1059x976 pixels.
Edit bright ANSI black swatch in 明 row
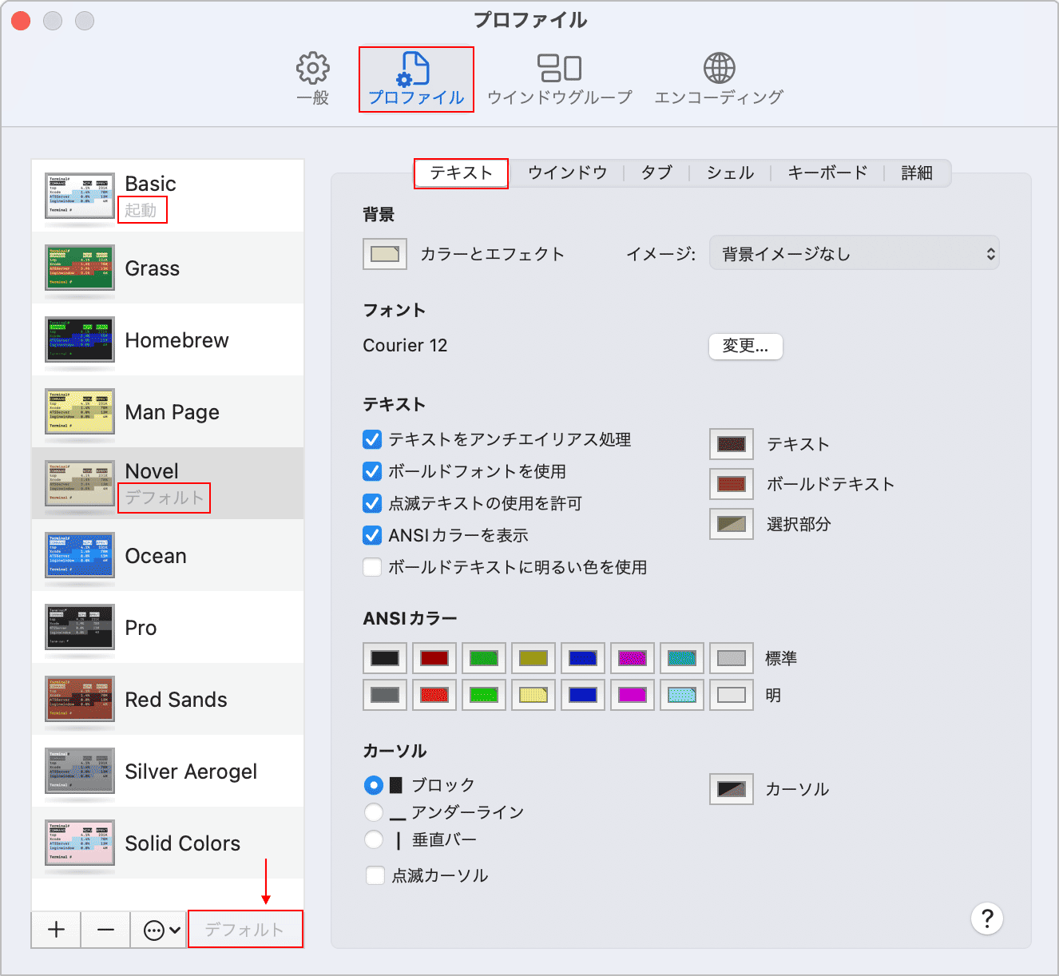385,695
